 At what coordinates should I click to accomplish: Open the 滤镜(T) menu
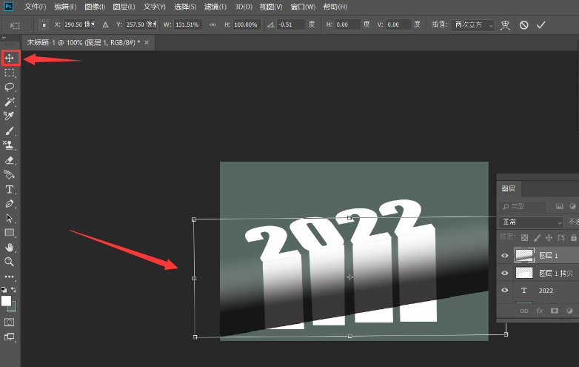(215, 7)
